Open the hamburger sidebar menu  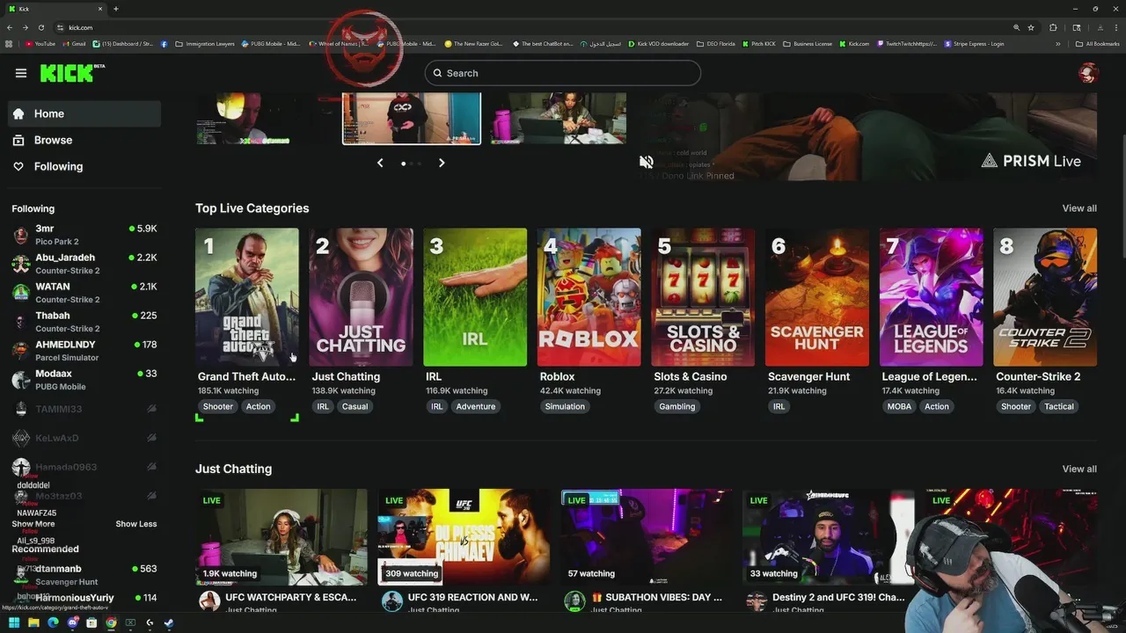21,73
